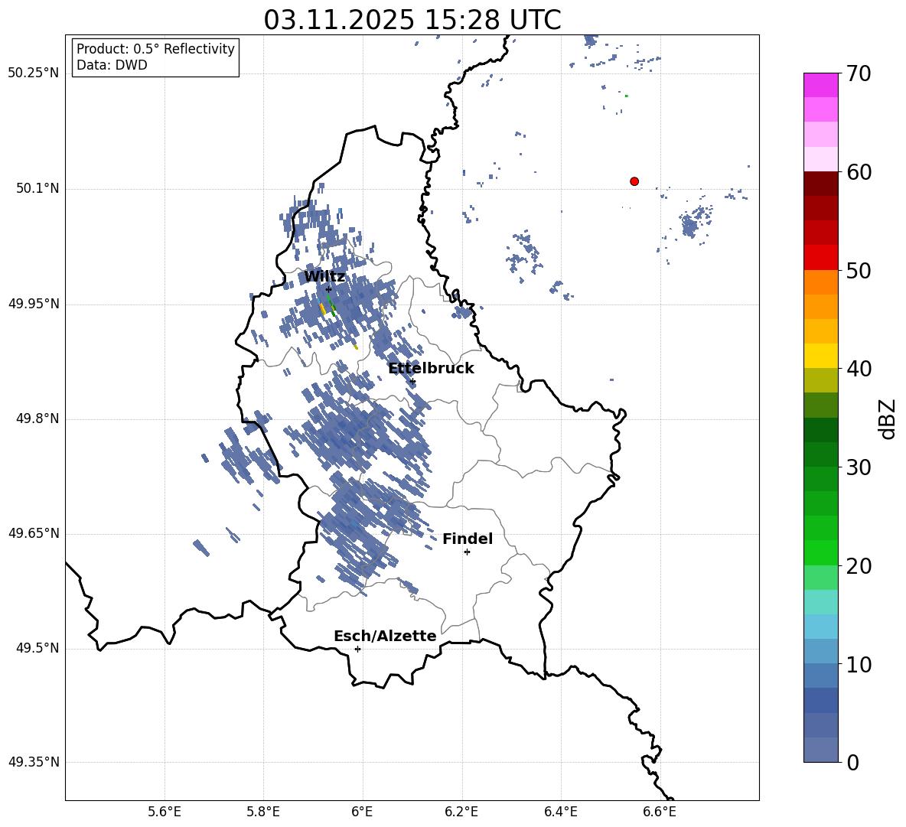This screenshot has height=827, width=906.
Task: Click the dBZ colorbar axis label
Action: point(888,418)
